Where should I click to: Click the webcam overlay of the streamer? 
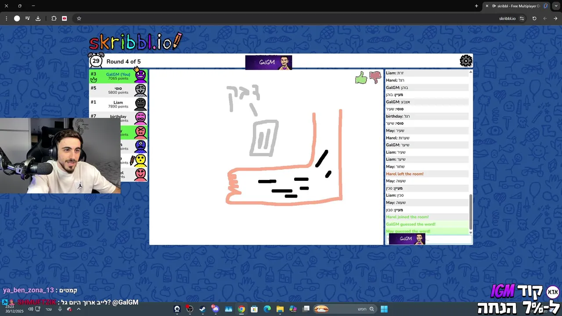(60, 155)
